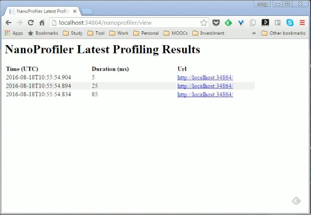Expand hidden bookmarks with the chevron
This screenshot has height=215, width=311.
coord(254,33)
